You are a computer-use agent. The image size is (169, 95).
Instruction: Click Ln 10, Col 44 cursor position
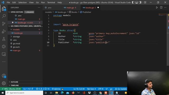pyautogui.click(x=79, y=89)
